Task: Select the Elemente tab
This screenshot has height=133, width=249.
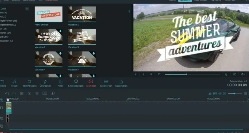Action: [91, 83]
